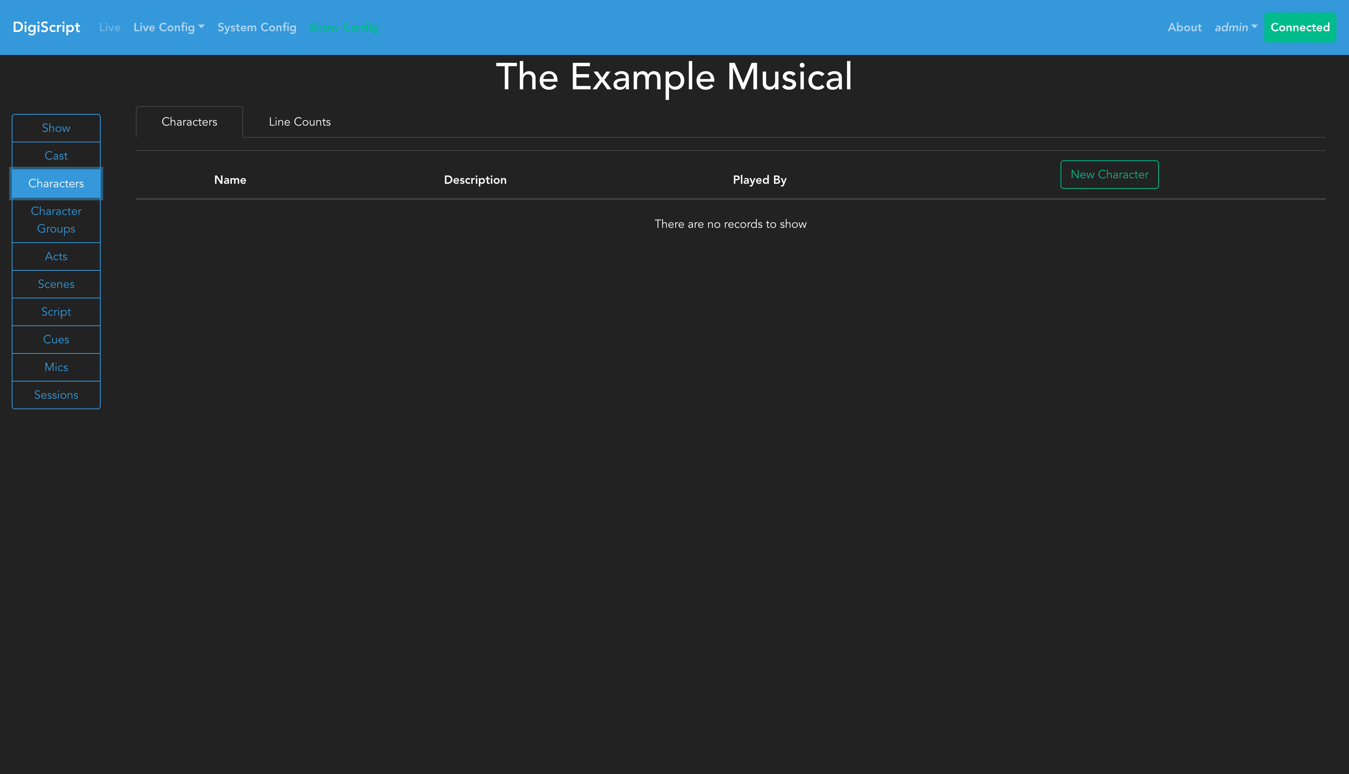Click the Connected status button

(x=1299, y=27)
